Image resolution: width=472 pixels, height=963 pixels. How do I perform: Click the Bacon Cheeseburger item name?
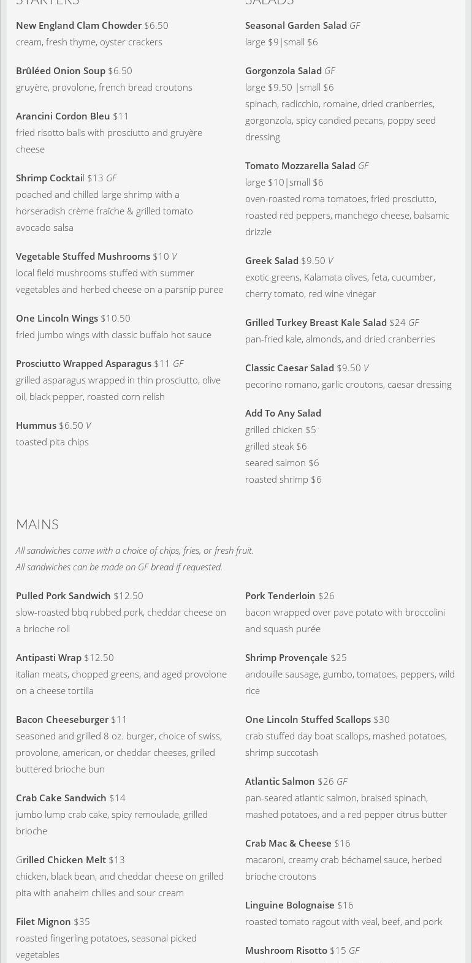point(62,719)
